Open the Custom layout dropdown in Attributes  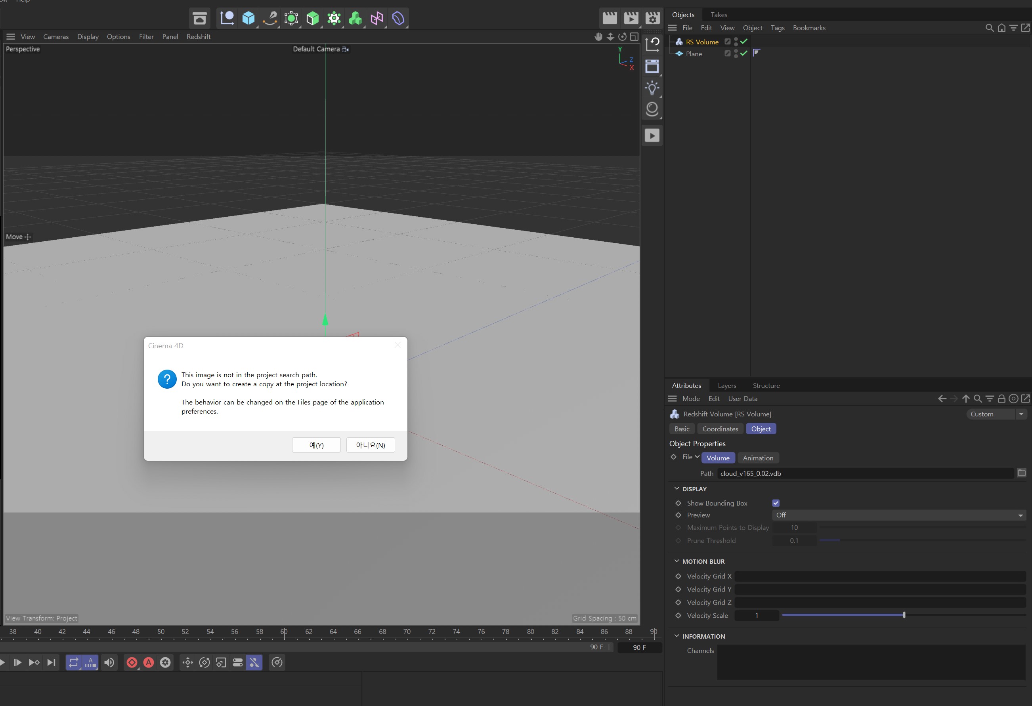[996, 414]
